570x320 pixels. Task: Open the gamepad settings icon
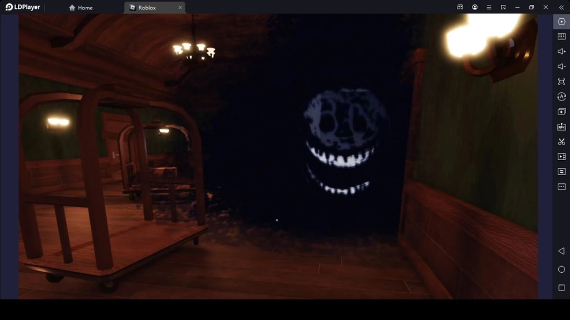[x=460, y=7]
